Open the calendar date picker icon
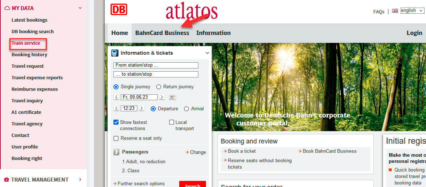The height and width of the screenshot is (187, 426). coord(172,97)
